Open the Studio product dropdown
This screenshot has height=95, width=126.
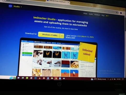18,7
